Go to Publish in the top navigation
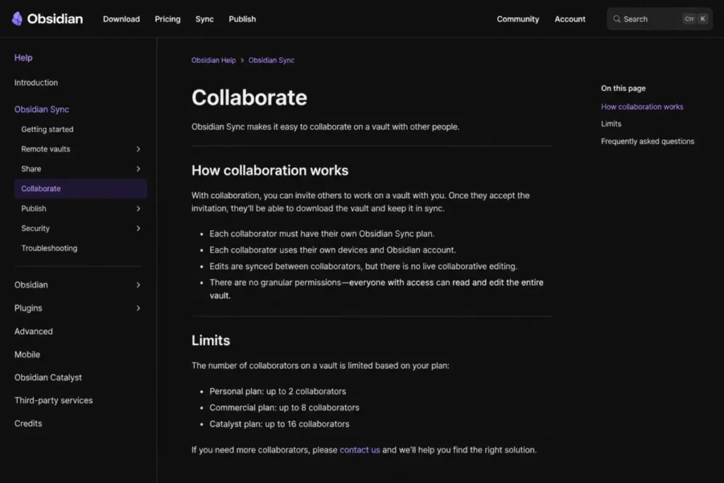The height and width of the screenshot is (483, 724). pos(243,19)
